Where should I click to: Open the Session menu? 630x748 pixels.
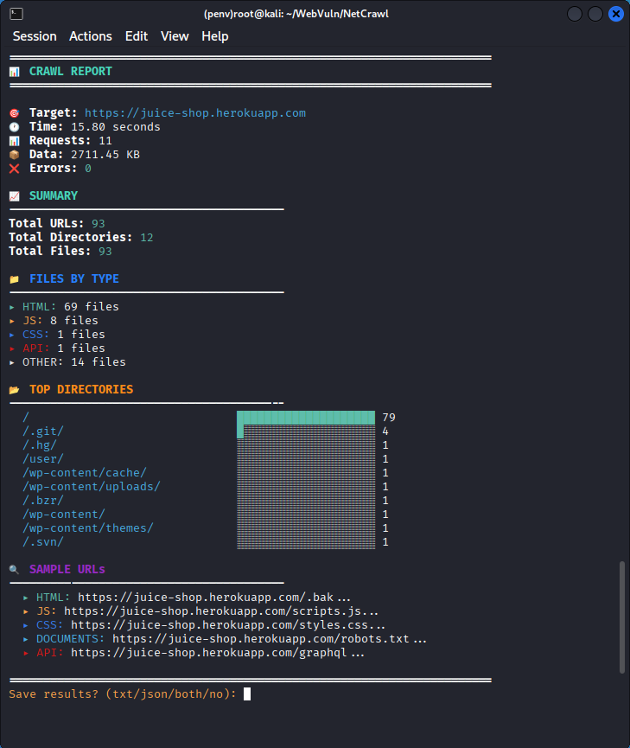pos(35,36)
